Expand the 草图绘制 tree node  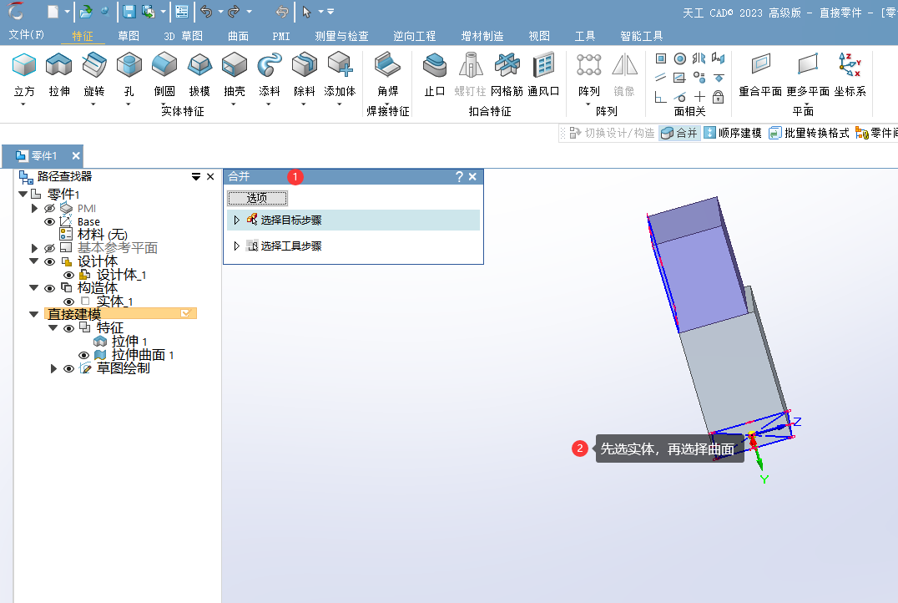tap(54, 368)
